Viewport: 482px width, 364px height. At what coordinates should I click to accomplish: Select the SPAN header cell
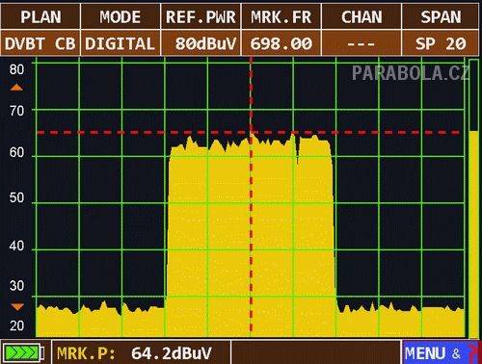pyautogui.click(x=441, y=16)
